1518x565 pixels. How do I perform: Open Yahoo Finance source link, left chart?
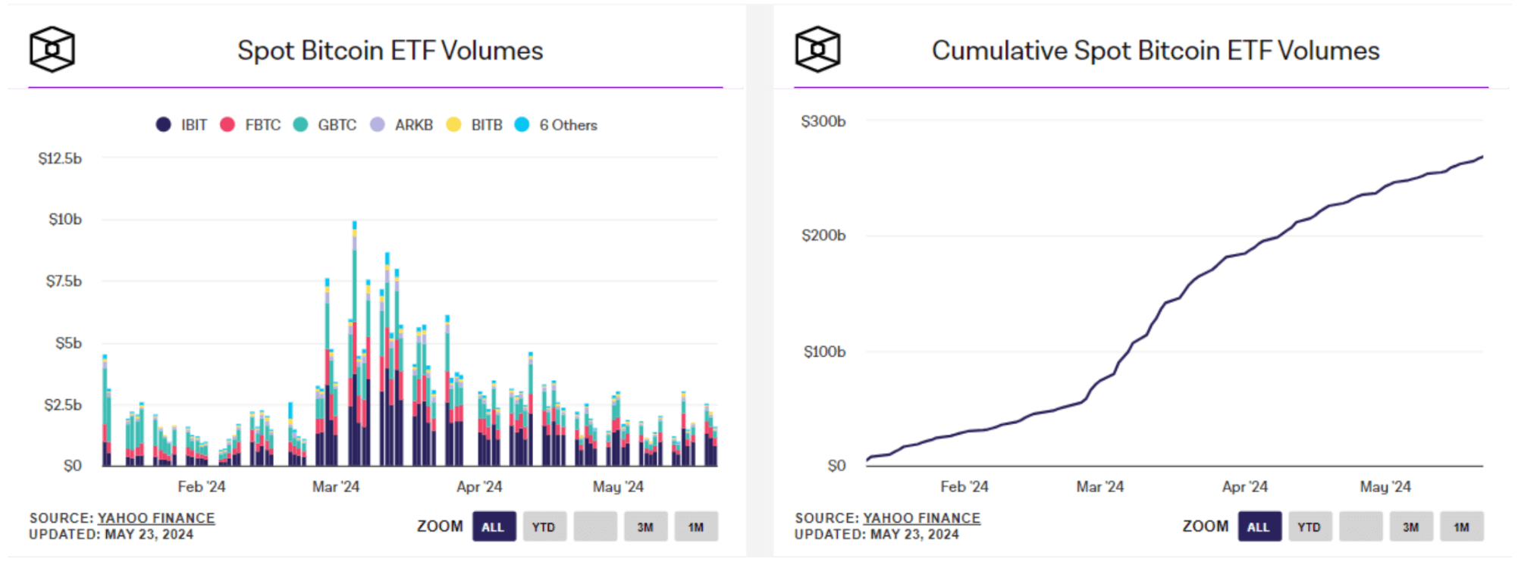pos(156,518)
